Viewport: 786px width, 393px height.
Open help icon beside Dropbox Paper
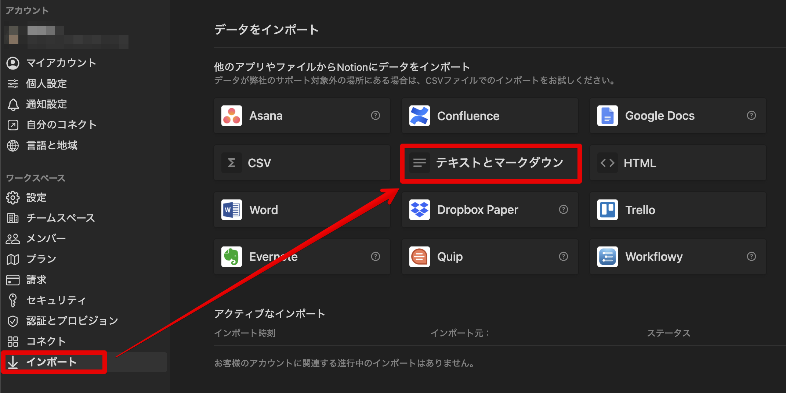(x=563, y=209)
